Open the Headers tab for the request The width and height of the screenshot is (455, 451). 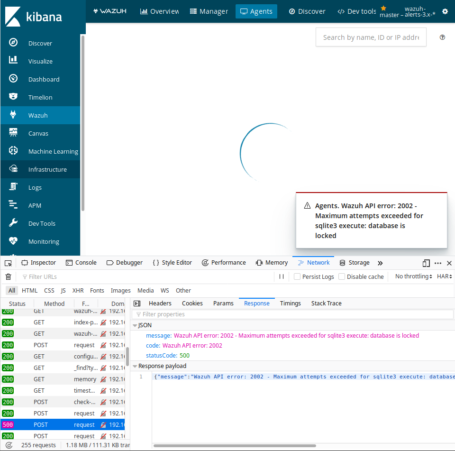coord(160,303)
